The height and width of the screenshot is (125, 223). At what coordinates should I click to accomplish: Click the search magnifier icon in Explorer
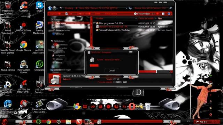(x=170, y=8)
